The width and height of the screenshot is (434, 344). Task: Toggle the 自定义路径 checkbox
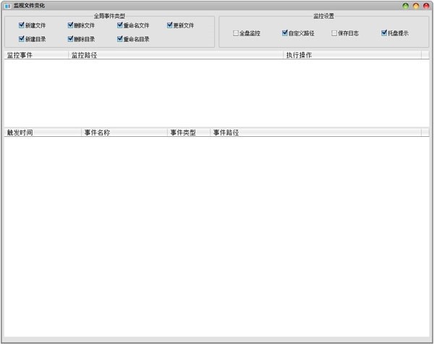[285, 33]
